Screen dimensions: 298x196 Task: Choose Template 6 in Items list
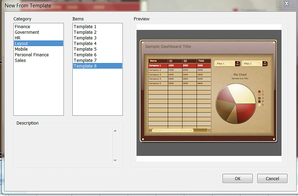85,55
